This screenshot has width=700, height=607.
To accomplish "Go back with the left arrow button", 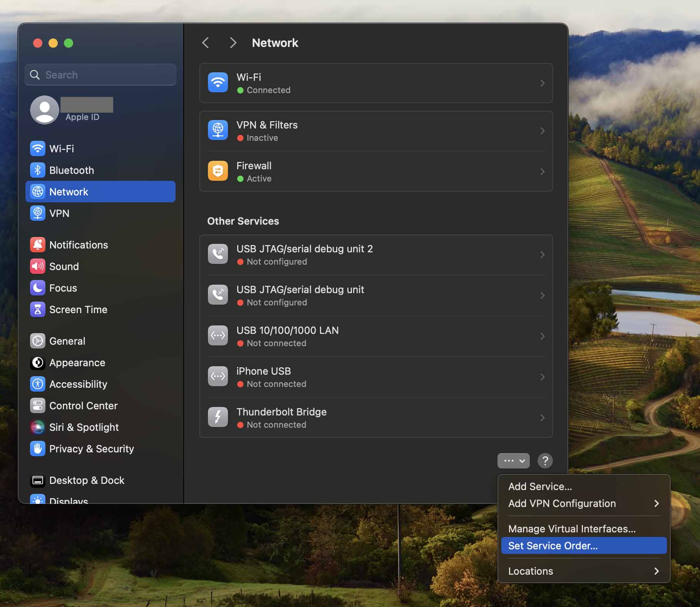I will [206, 43].
